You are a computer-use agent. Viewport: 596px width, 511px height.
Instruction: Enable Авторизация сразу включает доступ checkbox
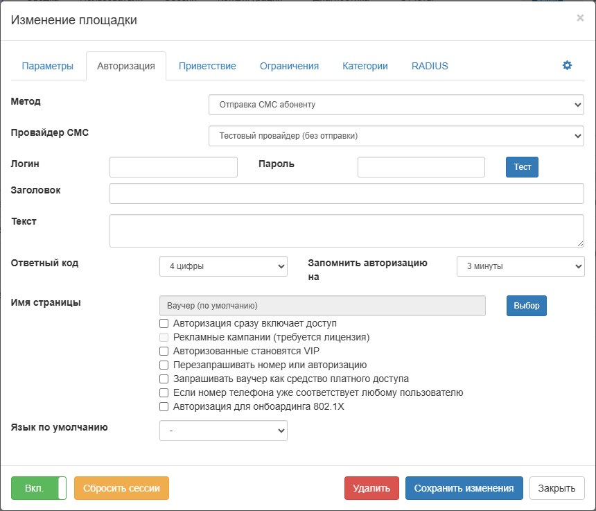164,323
